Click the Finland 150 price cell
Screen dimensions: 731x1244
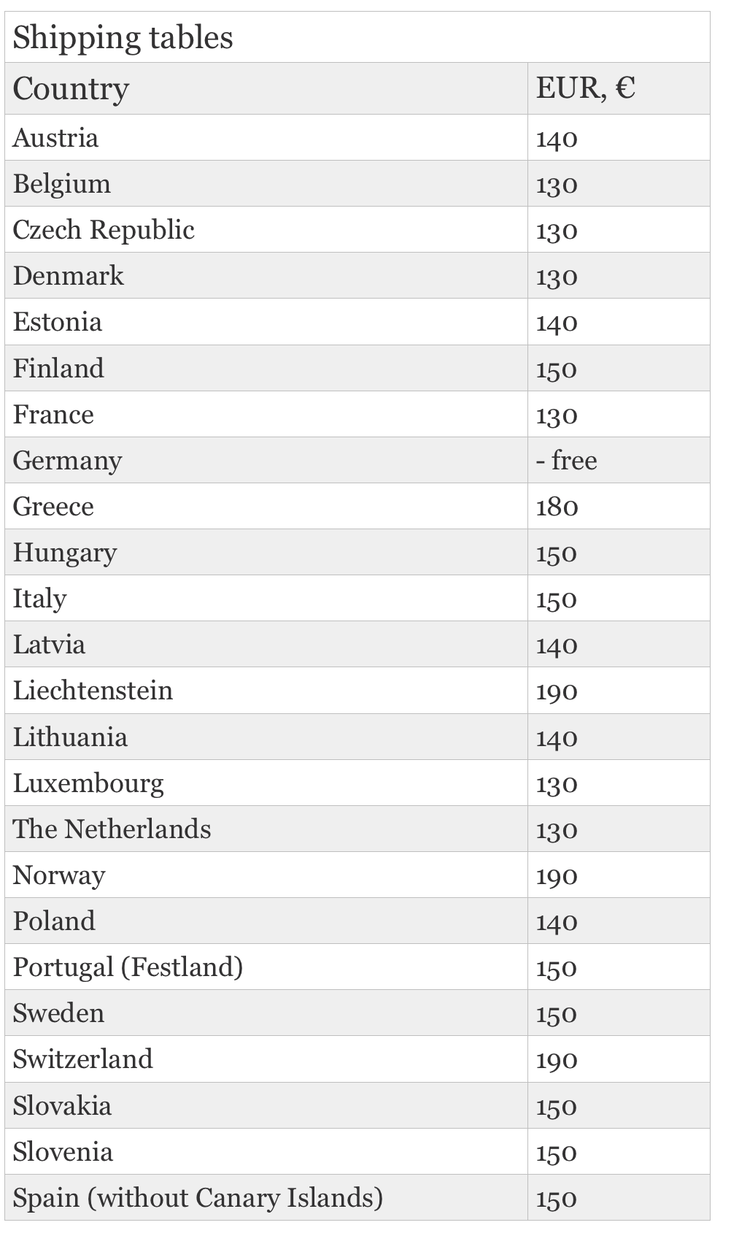click(619, 368)
